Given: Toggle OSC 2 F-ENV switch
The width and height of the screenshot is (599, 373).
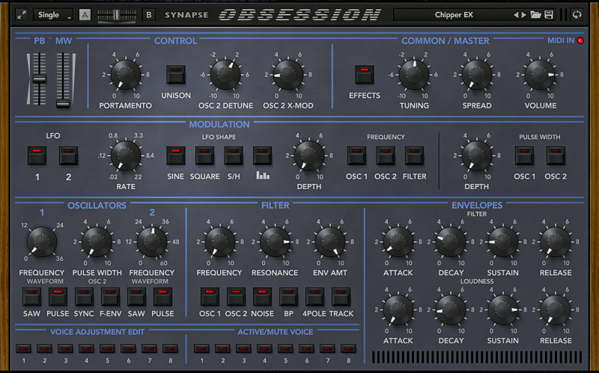Looking at the screenshot, I should point(110,297).
